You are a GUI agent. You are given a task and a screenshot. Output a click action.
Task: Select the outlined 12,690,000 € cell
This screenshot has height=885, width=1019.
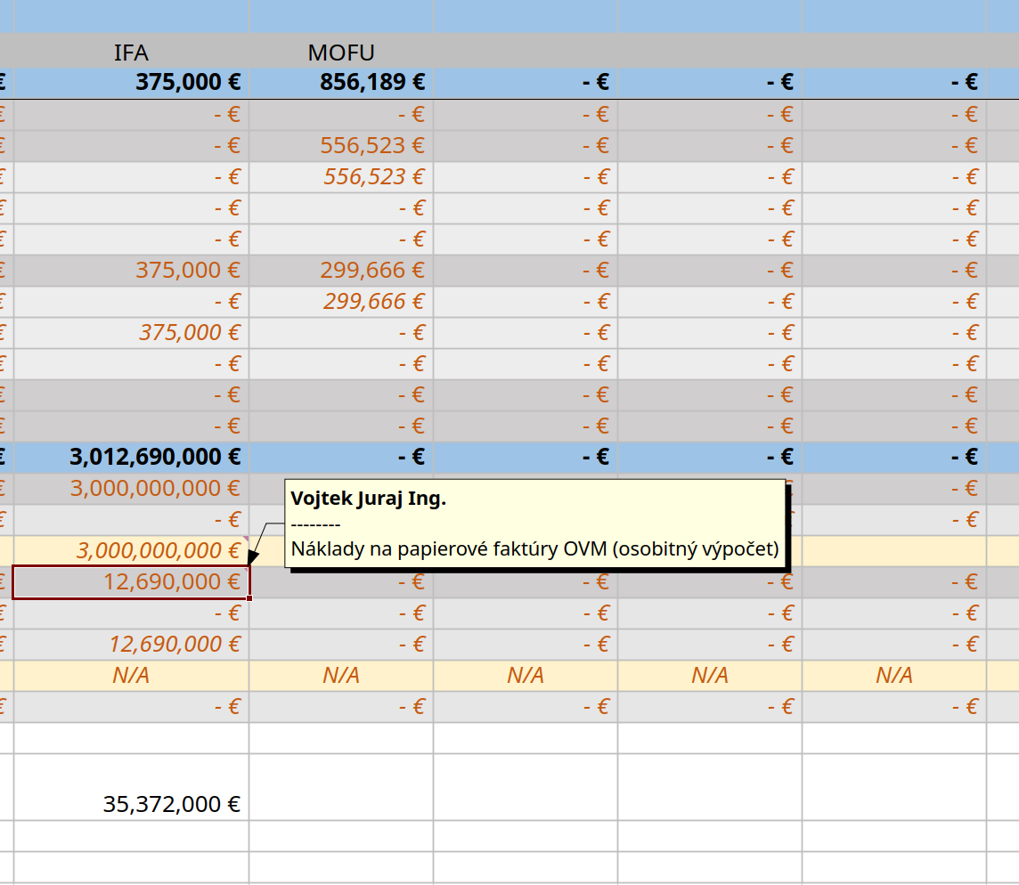pos(131,581)
